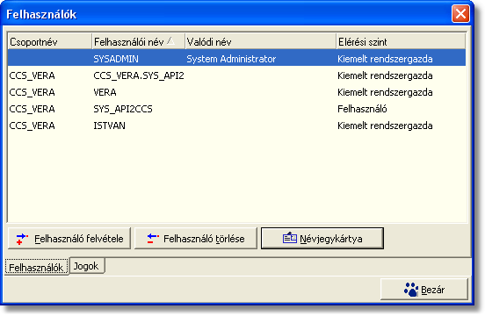This screenshot has height=316, width=485.
Task: Click the System Administrator real name cell
Action: 231,59
